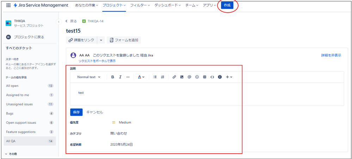Open the あなたの作業 menu

click(x=86, y=5)
